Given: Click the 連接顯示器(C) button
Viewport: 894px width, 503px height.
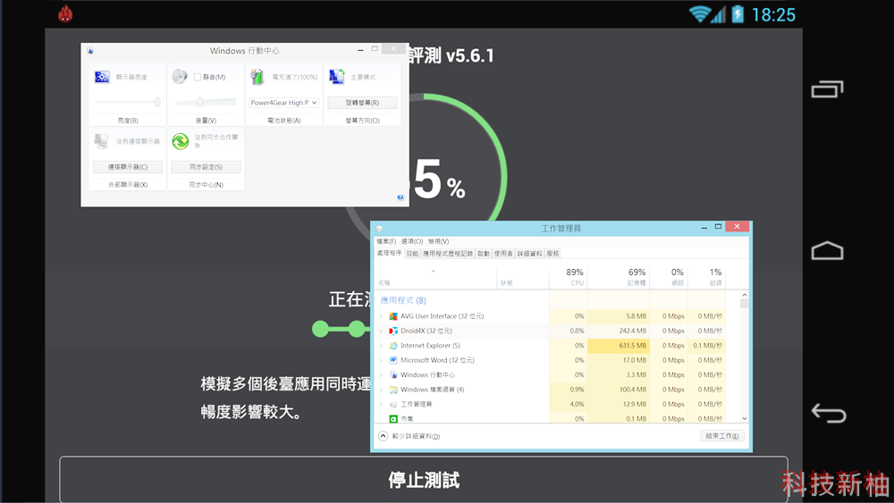Looking at the screenshot, I should coord(128,167).
